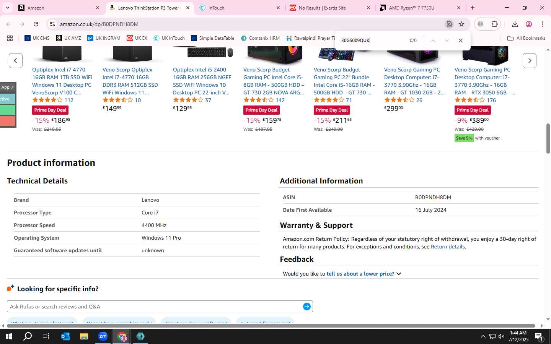Open the notifications center icon
This screenshot has width=551, height=344.
(x=539, y=336)
